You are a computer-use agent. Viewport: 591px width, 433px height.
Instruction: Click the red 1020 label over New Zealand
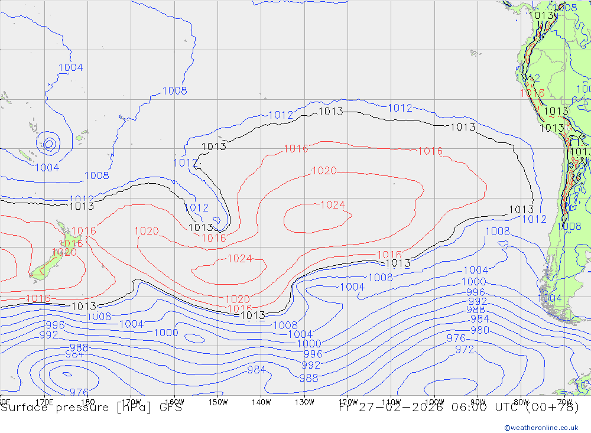tap(64, 252)
